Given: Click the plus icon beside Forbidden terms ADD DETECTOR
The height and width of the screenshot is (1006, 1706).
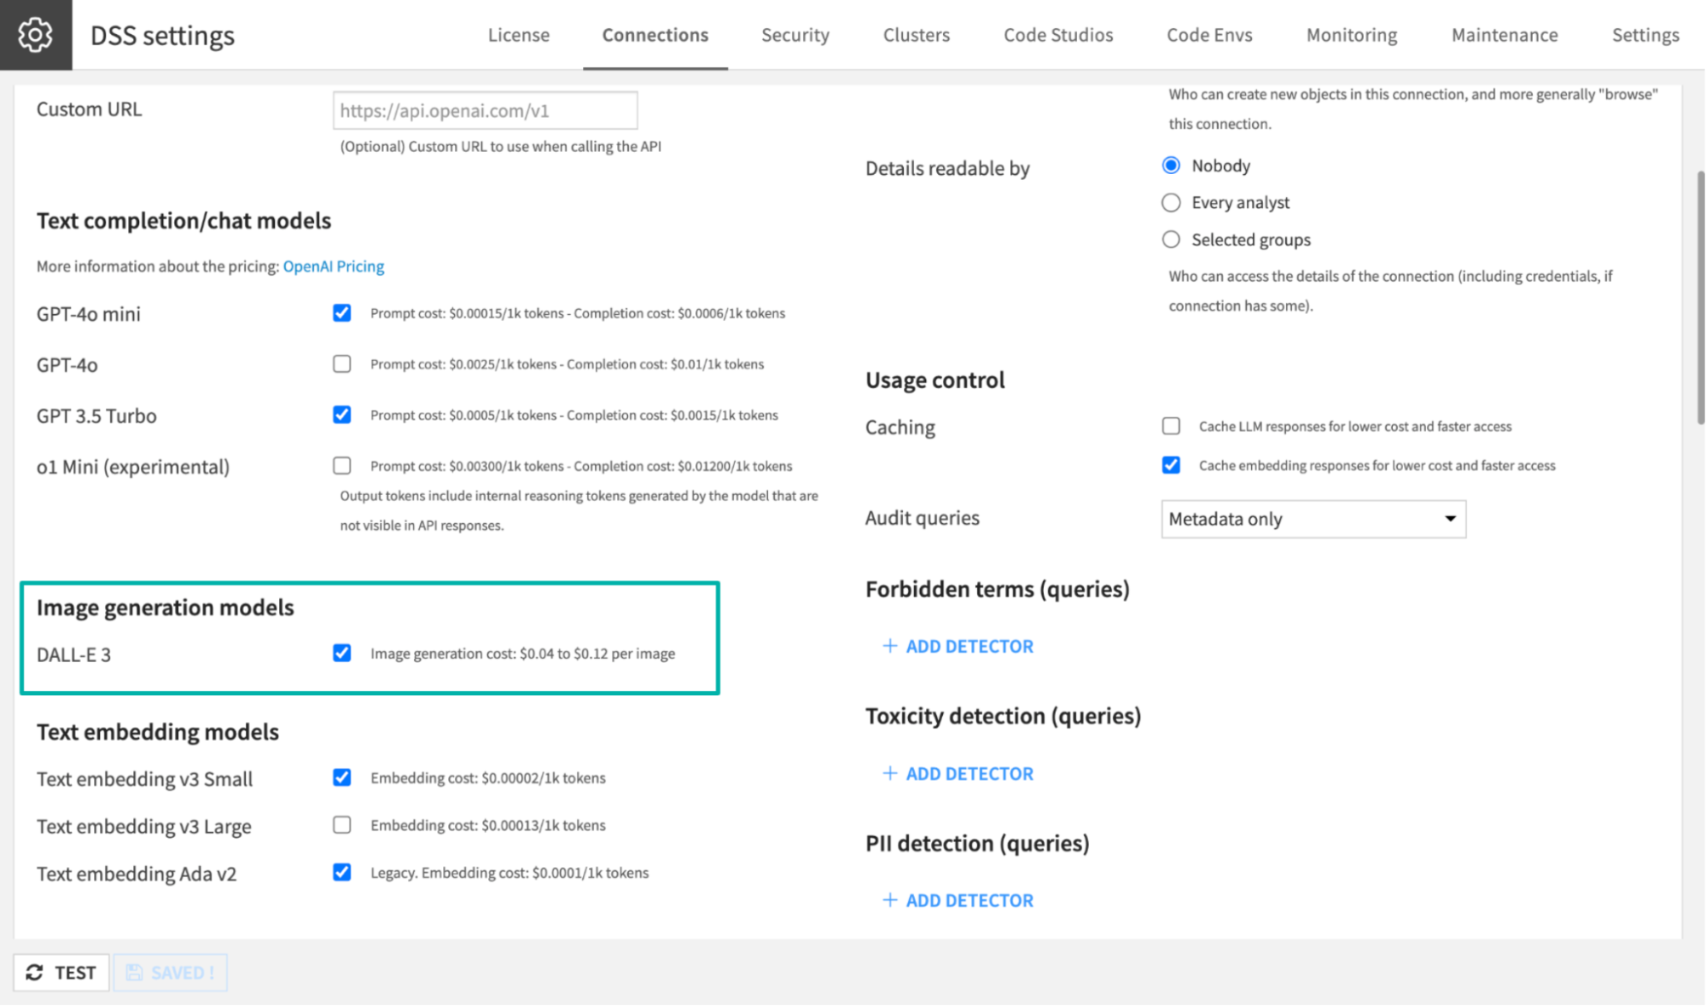Looking at the screenshot, I should click(x=889, y=646).
